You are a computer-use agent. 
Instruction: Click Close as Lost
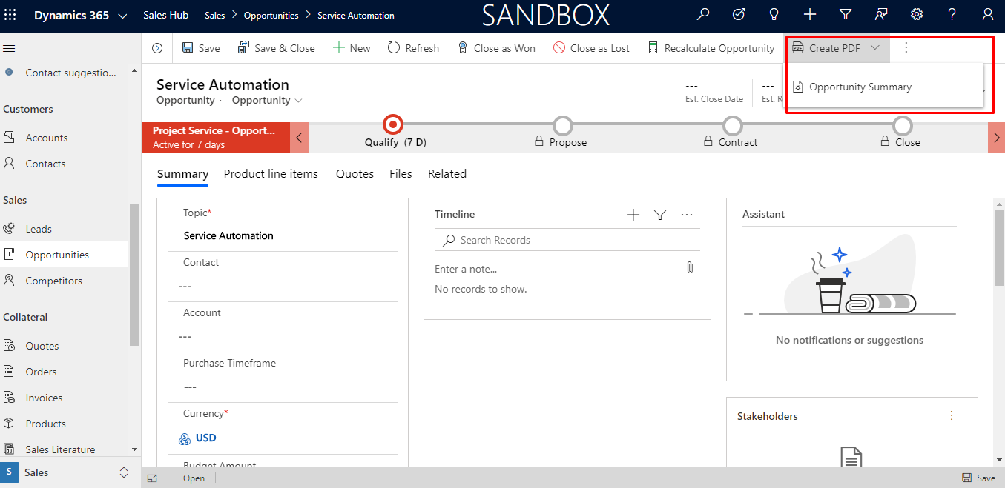(x=591, y=48)
